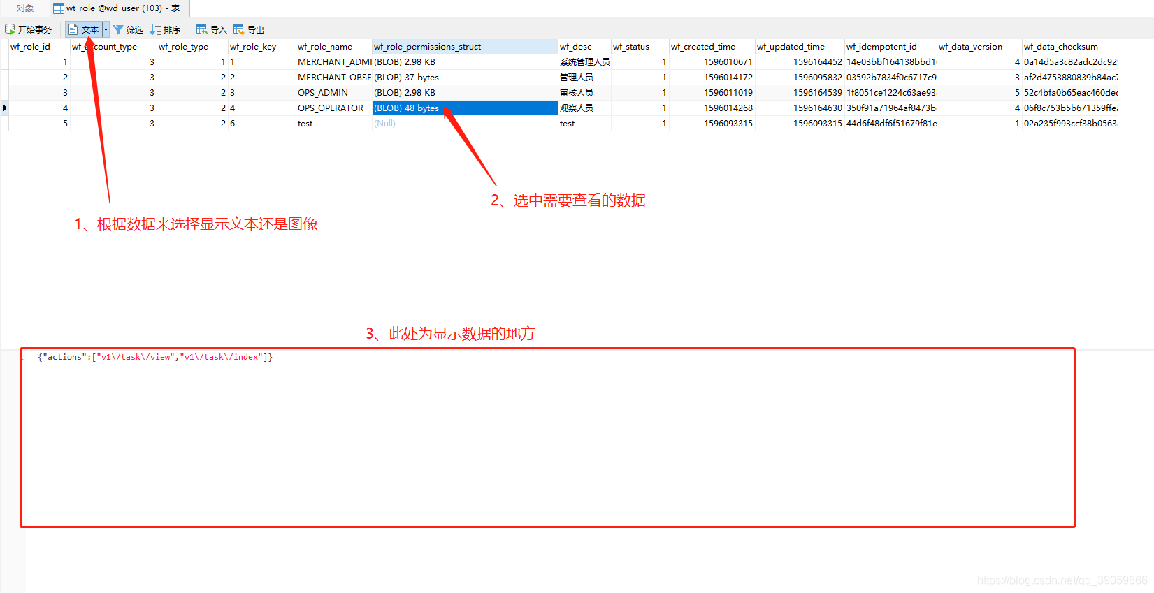Switch to the 对象 tab
Image resolution: width=1154 pixels, height=593 pixels.
[x=25, y=8]
